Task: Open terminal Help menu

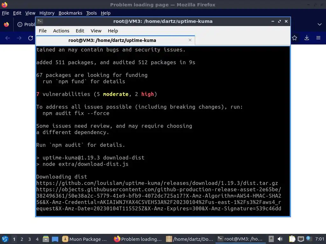Action: click(113, 31)
